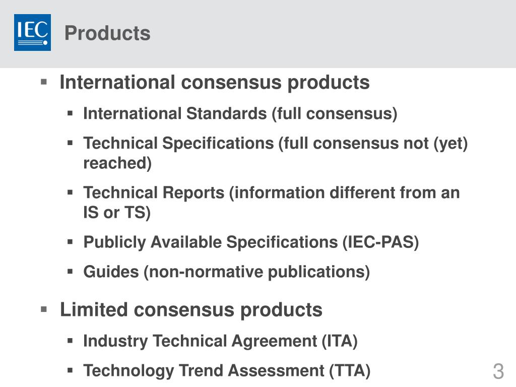Click the bullet beside Guides
The height and width of the screenshot is (387, 516).
tap(70, 272)
